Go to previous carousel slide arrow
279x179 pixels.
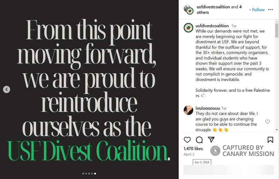coord(6,90)
